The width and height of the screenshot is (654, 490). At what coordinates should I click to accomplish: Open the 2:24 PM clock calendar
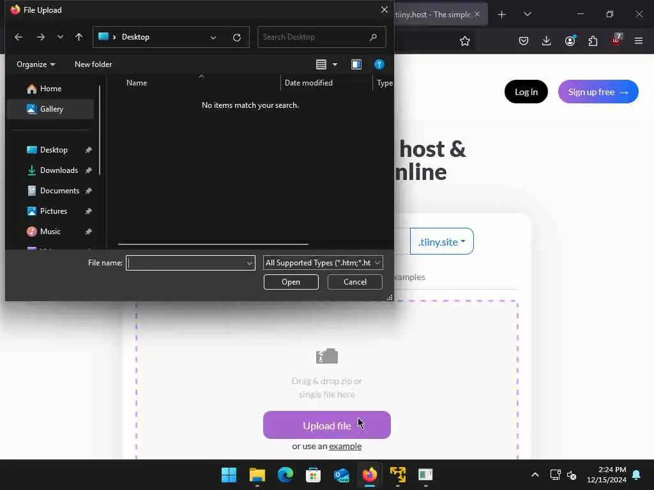pos(607,475)
